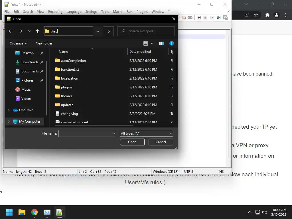Open Chrome three-dot menu

[x=286, y=15]
